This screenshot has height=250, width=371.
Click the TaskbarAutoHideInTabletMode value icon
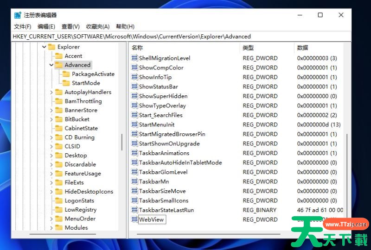coord(134,162)
